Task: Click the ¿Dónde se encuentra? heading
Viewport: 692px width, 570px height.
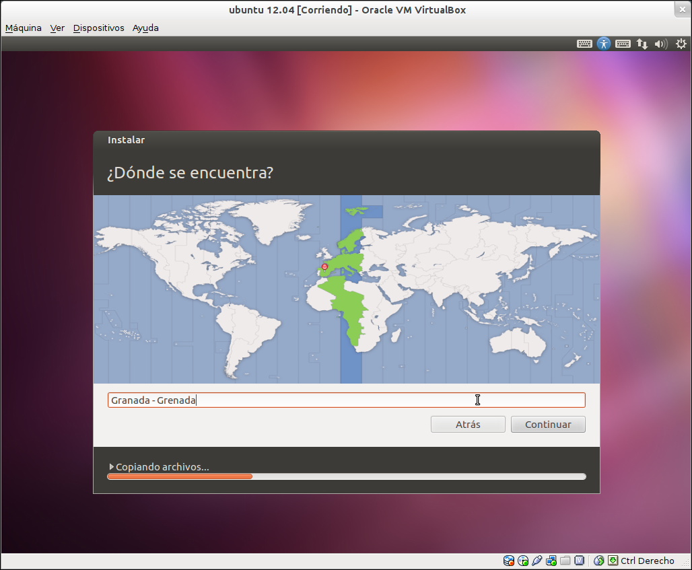Action: tap(191, 172)
